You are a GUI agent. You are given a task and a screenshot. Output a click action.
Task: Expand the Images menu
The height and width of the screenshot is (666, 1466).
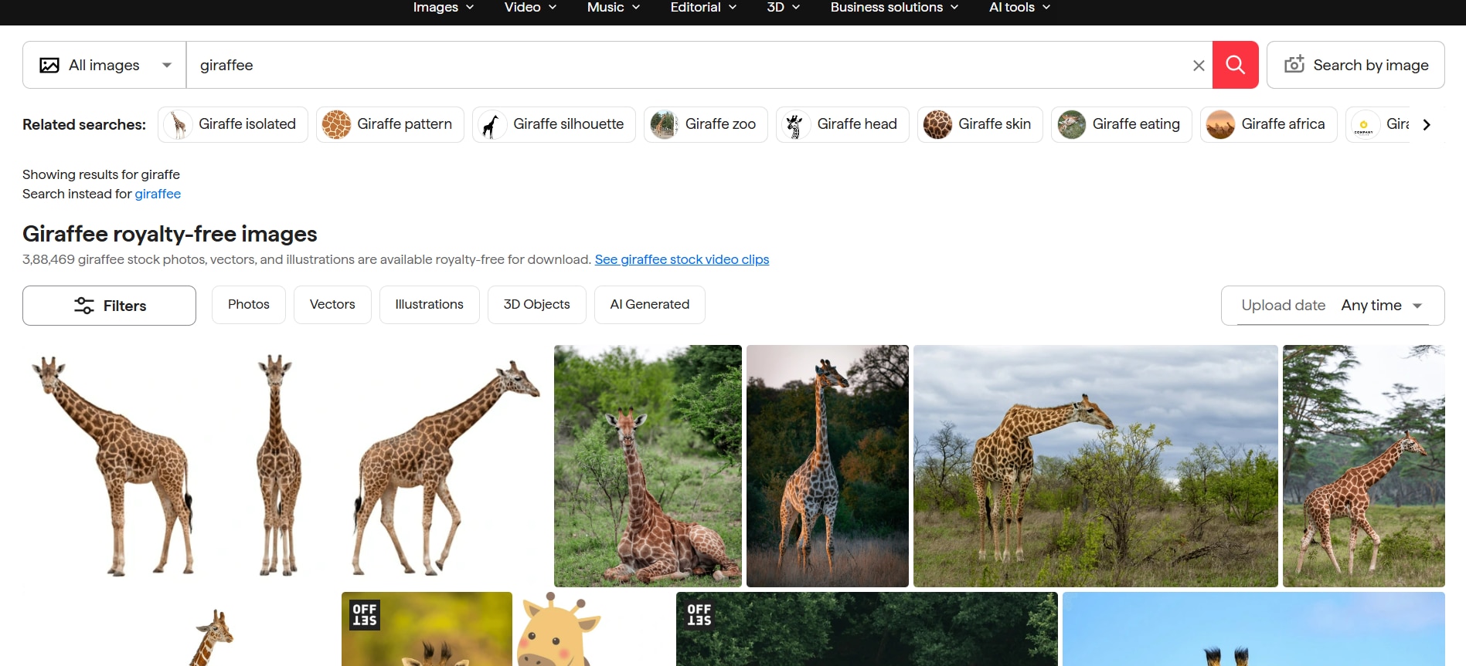444,8
